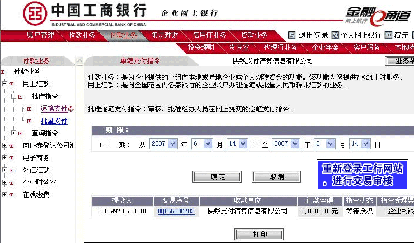Expand the 查询指令 tree node
Image resolution: width=414 pixels, height=243 pixels.
(x=13, y=133)
